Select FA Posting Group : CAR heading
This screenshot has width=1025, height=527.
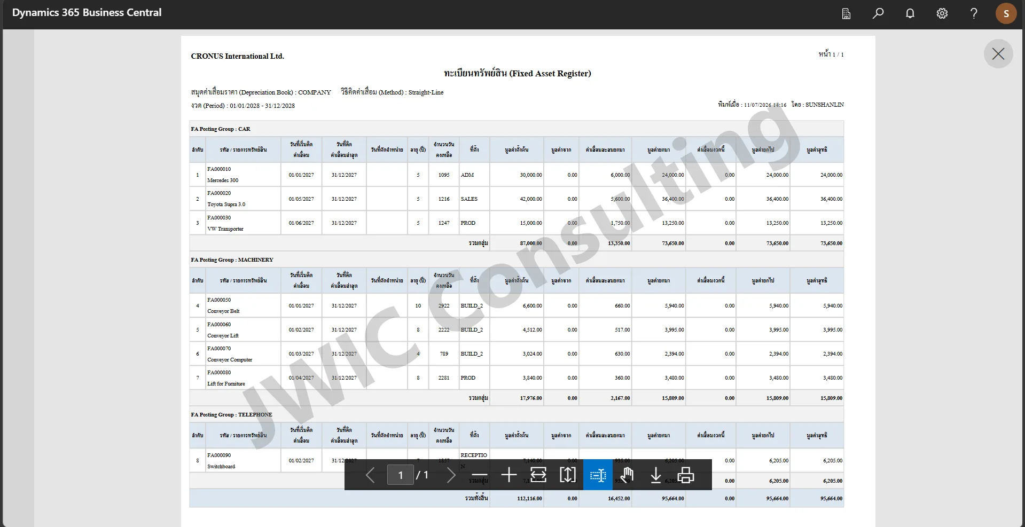tap(221, 129)
